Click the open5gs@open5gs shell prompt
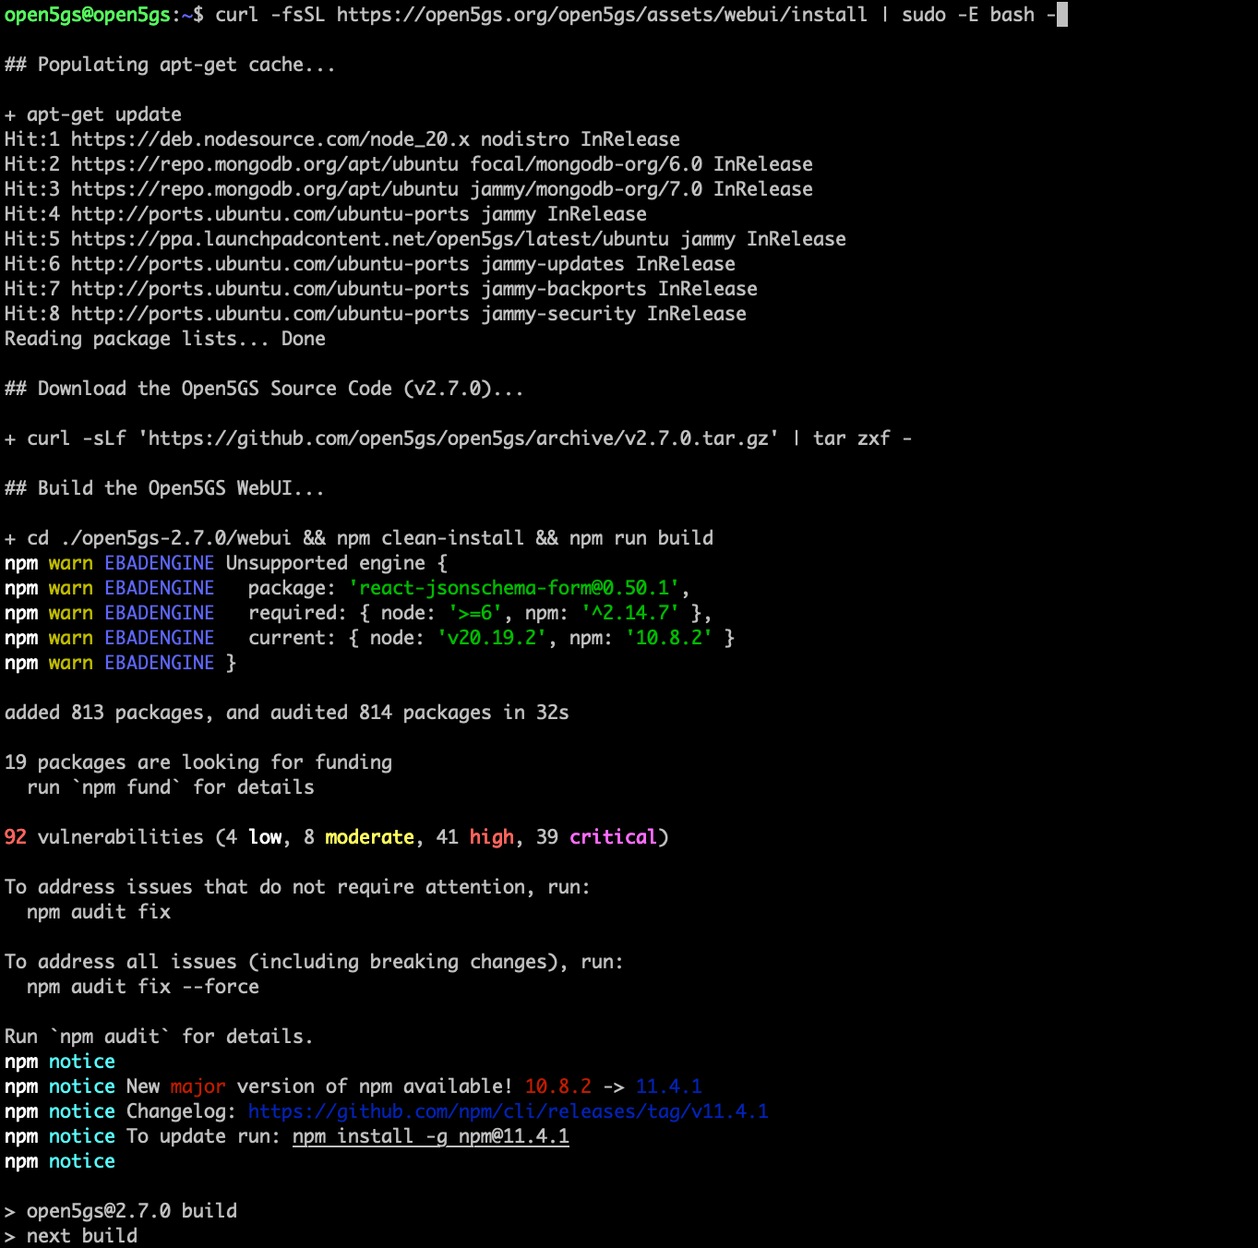 pos(104,15)
